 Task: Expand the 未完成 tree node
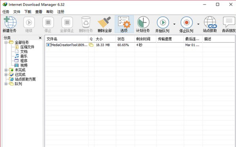coord(6,70)
